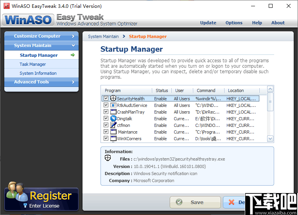Select the SecurityHealth row name
The height and width of the screenshot is (215, 298).
[131, 99]
